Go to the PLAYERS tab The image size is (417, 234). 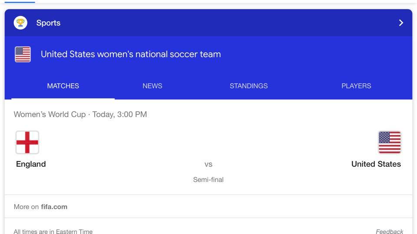tap(356, 86)
